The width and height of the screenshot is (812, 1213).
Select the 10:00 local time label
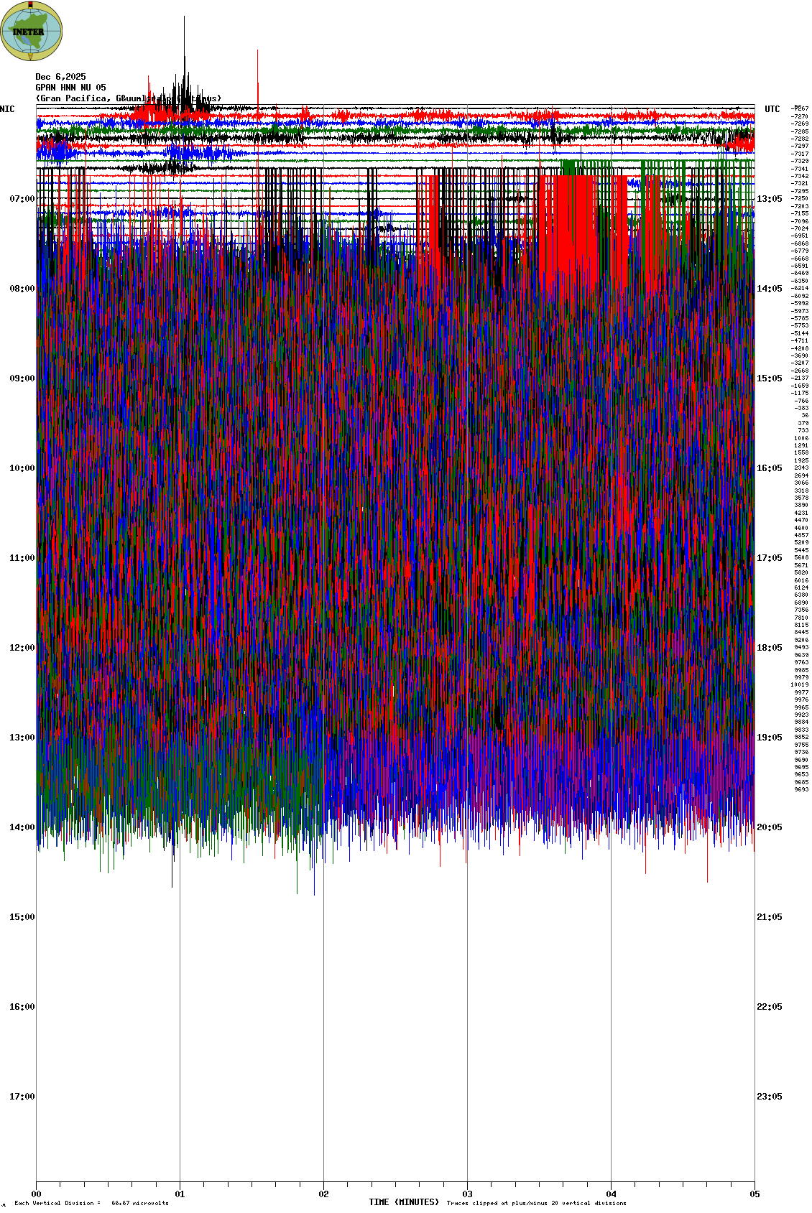[x=22, y=468]
